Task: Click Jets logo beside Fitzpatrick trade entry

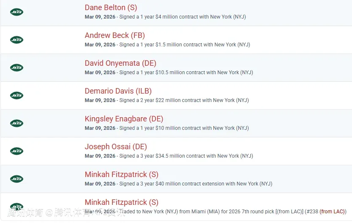Action: [16, 207]
